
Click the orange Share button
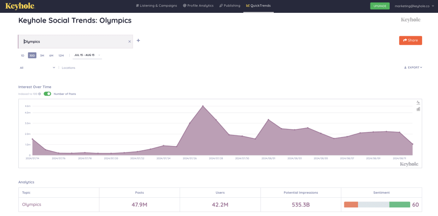pyautogui.click(x=410, y=41)
